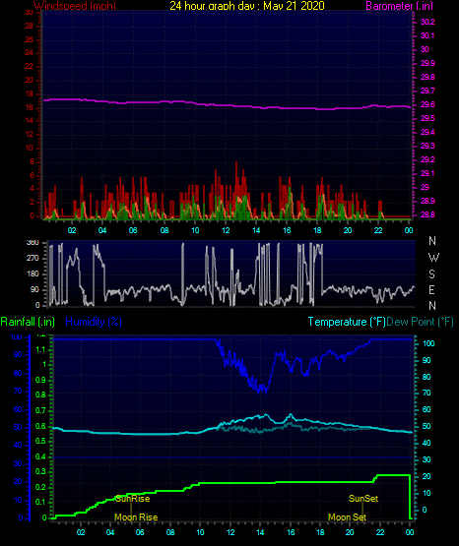Click the 270 degree direction axis tick

33,259
